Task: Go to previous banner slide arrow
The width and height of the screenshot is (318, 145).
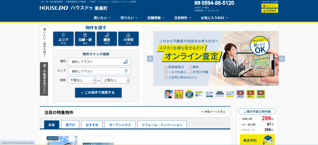Action: (150, 59)
